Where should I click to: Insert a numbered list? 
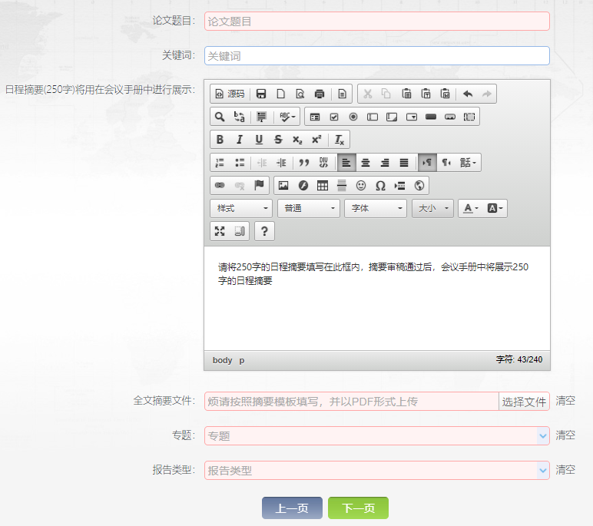coord(220,163)
